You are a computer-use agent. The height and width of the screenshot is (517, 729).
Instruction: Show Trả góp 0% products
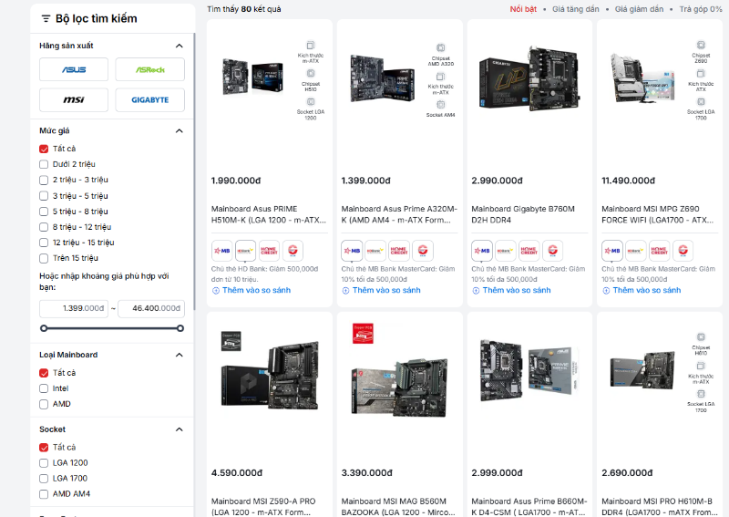[x=701, y=9]
